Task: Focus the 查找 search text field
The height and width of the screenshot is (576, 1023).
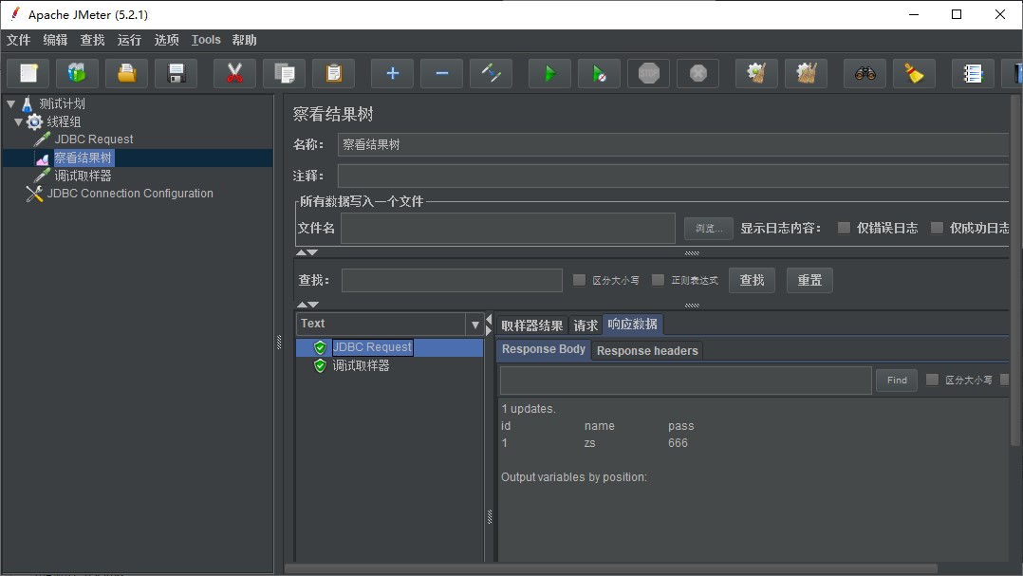Action: (x=452, y=281)
